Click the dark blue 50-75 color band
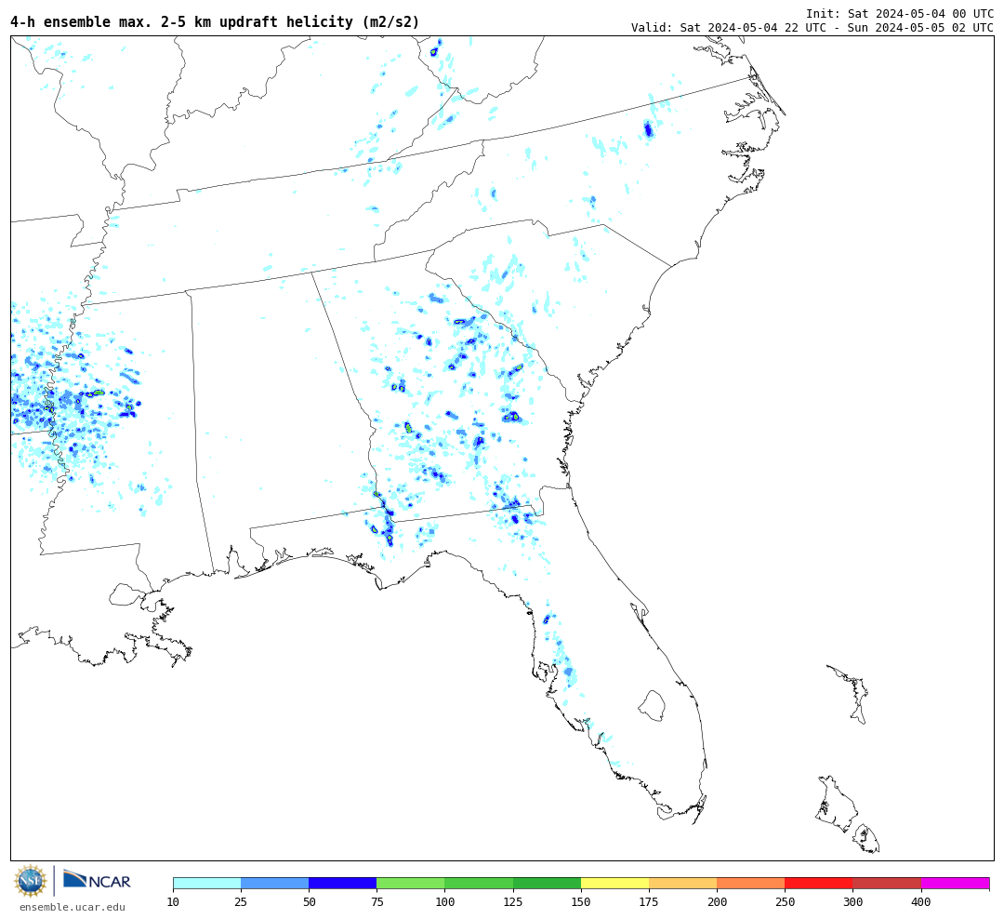 tap(342, 883)
